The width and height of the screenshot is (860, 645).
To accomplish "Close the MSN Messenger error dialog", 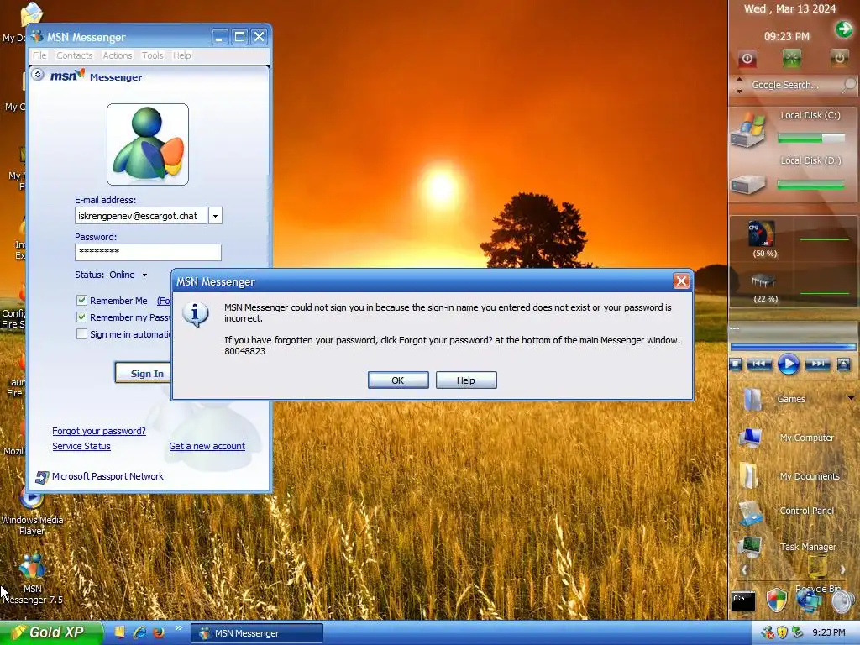I will [681, 281].
